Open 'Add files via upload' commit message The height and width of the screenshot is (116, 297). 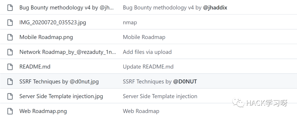click(x=147, y=52)
